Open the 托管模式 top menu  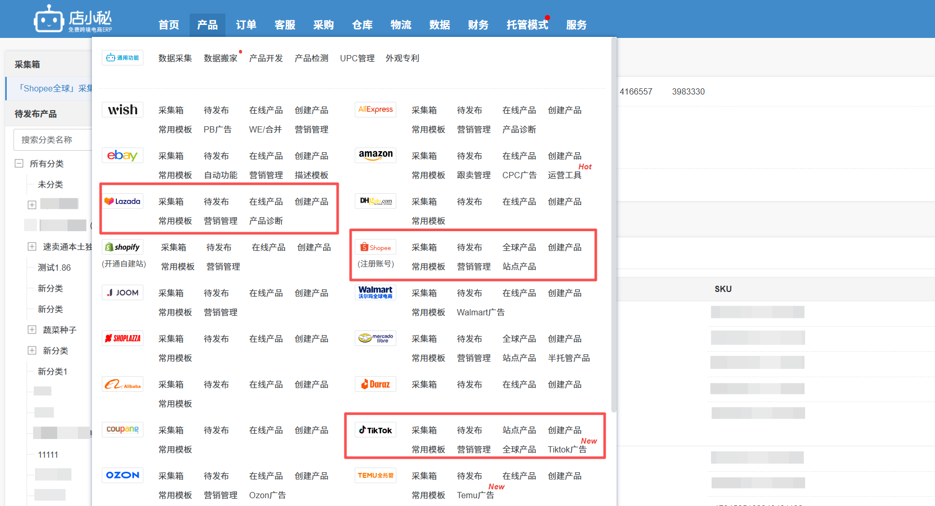coord(527,25)
